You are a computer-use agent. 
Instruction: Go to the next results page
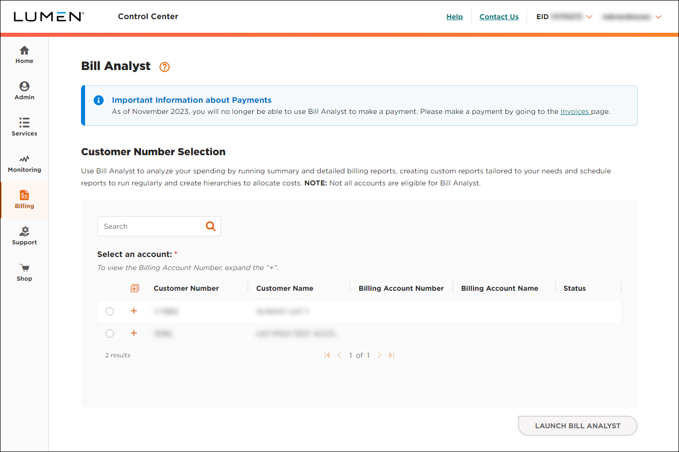coord(380,355)
